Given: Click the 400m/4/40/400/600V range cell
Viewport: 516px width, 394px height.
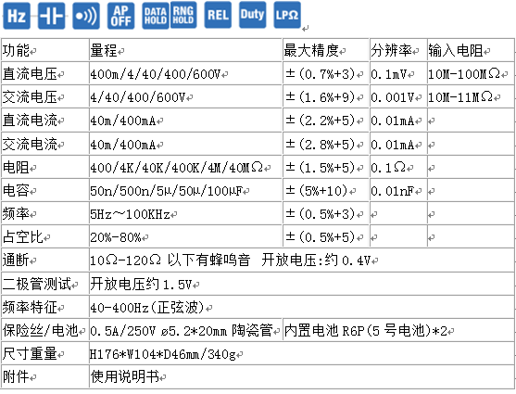Looking at the screenshot, I should point(185,73).
